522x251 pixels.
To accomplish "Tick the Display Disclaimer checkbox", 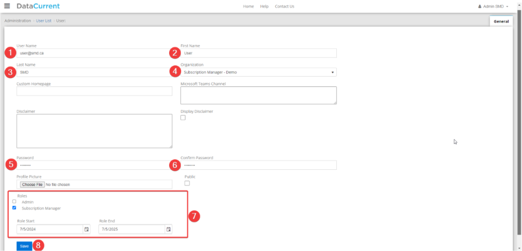I will click(x=183, y=118).
